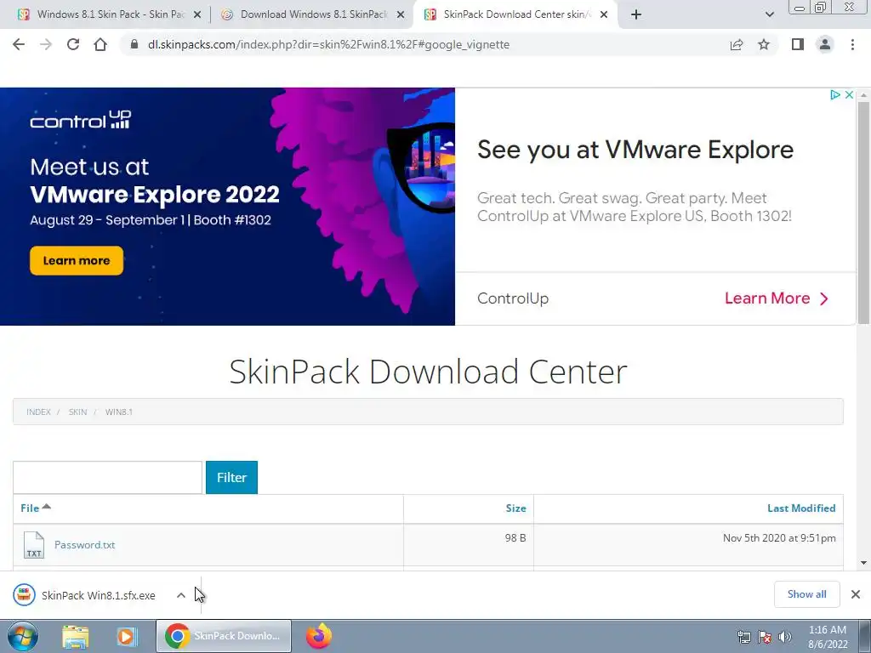The height and width of the screenshot is (653, 871).
Task: Click the lock icon in address bar
Action: [x=134, y=44]
